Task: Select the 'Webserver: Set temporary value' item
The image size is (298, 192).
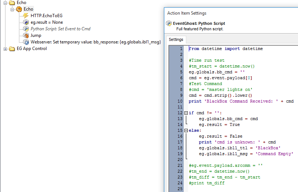Action: tap(96, 42)
